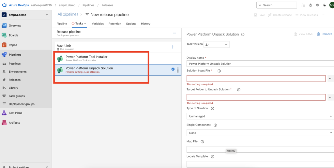Viewport: 334px width, 168px height.
Task: Switch to the Variables tab
Action: (x=98, y=23)
